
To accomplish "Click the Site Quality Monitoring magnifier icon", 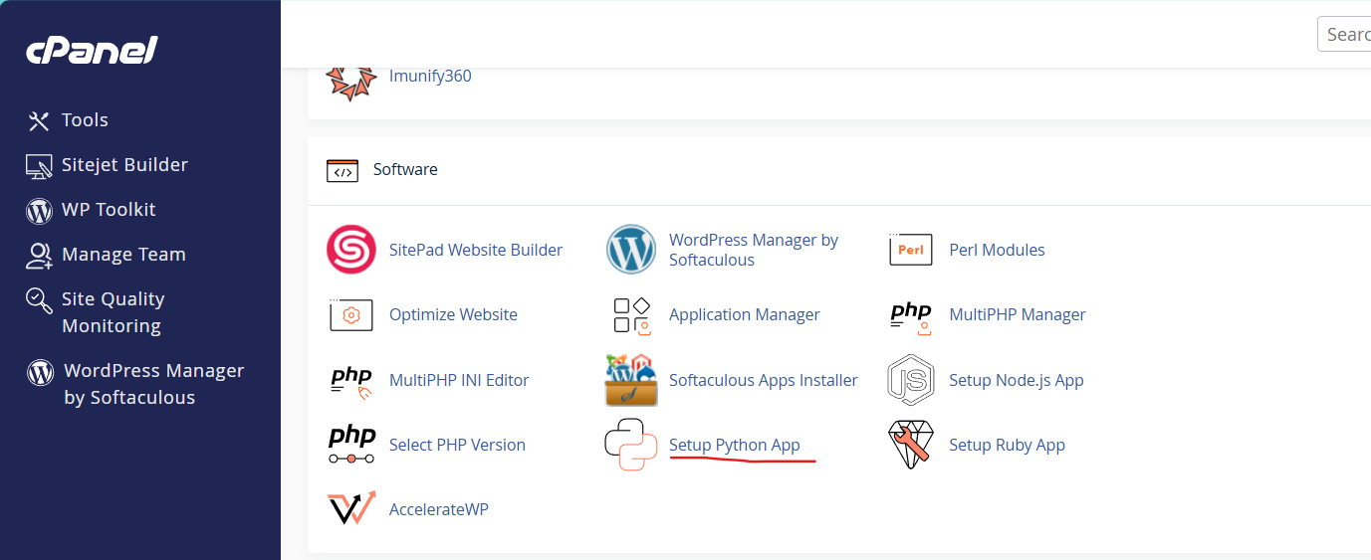I will tap(39, 300).
